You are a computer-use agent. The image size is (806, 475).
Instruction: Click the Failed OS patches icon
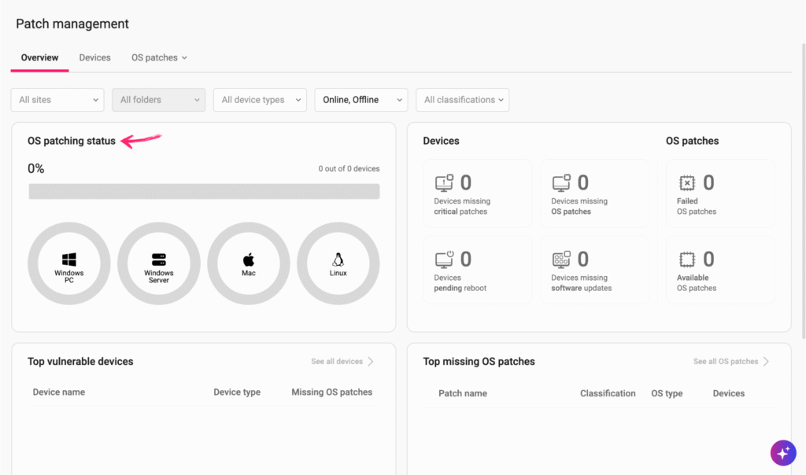686,183
